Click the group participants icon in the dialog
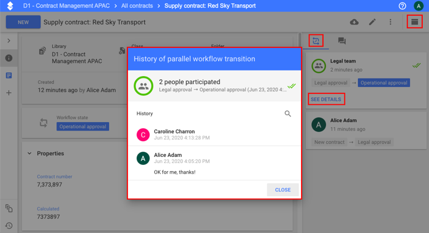This screenshot has height=233, width=429. (143, 86)
